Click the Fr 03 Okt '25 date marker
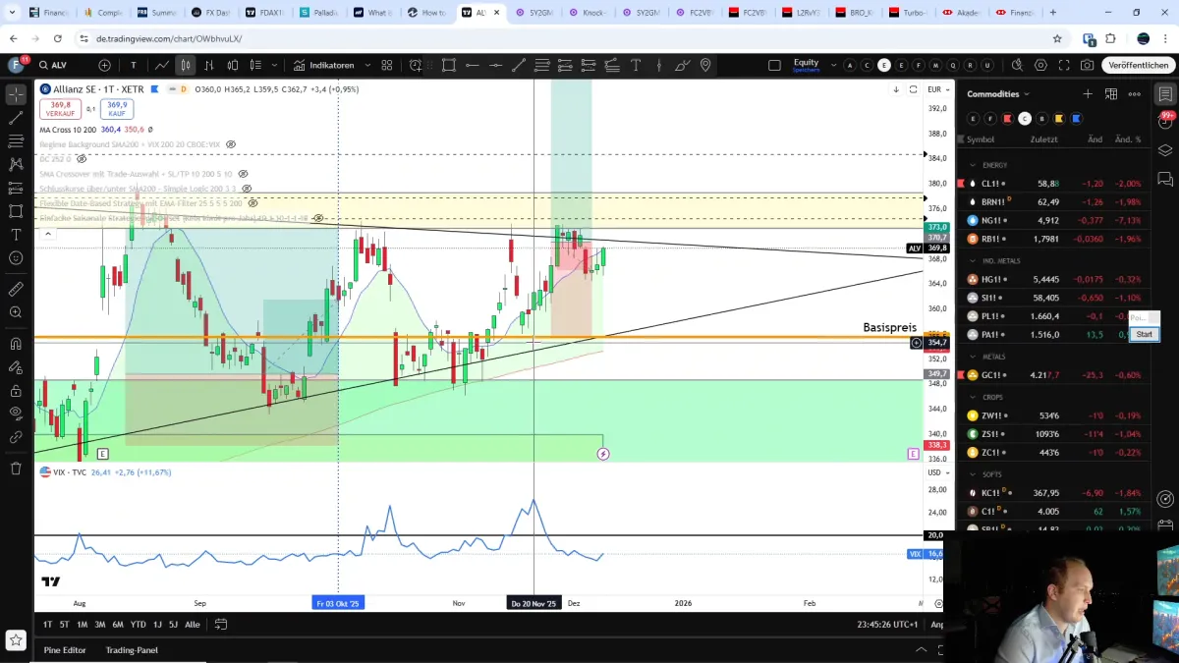Image resolution: width=1179 pixels, height=663 pixels. [x=338, y=602]
